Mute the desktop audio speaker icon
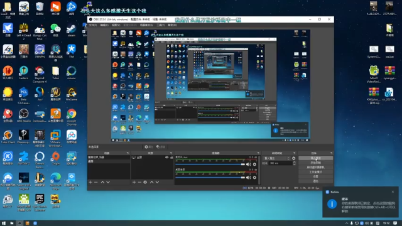Image resolution: width=402 pixels, height=226 pixels. tap(249, 177)
